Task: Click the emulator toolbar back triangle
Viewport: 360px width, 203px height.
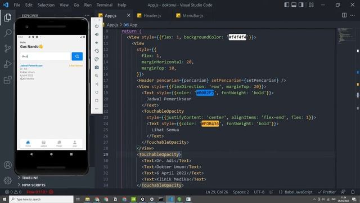Action: pyautogui.click(x=97, y=84)
